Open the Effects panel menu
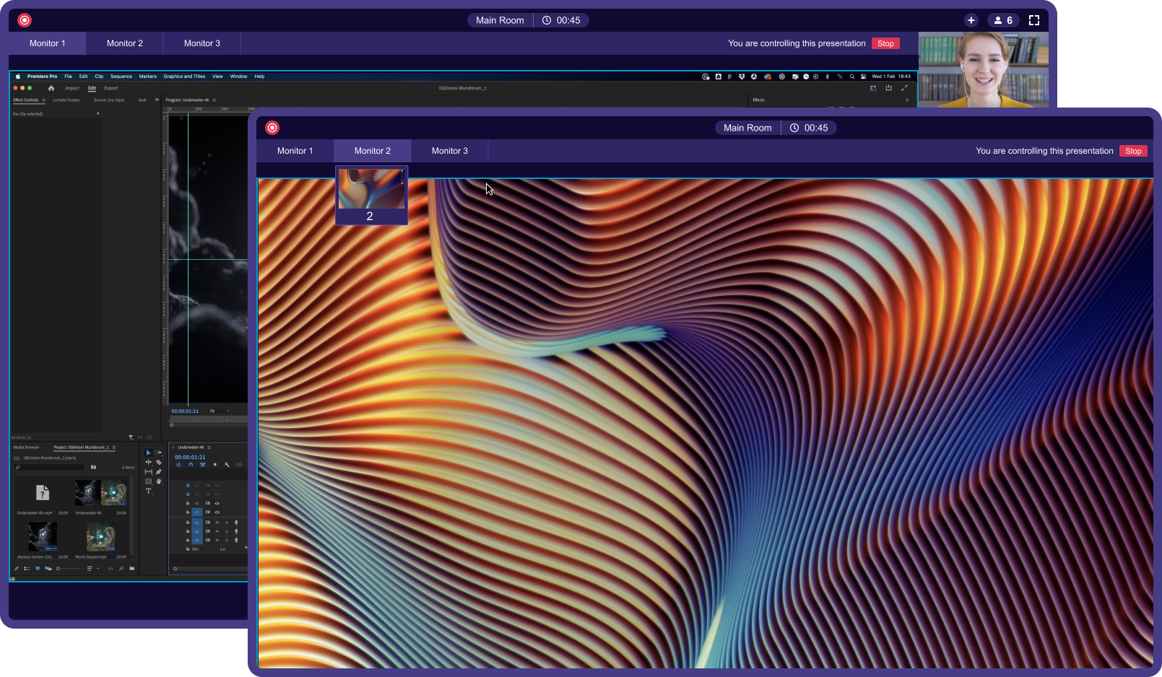This screenshot has height=677, width=1162. coord(907,100)
